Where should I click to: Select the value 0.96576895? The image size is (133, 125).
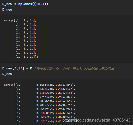coord(64,97)
